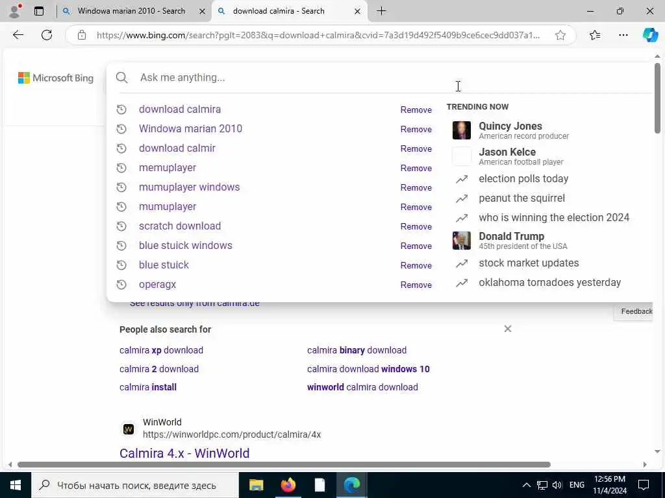The image size is (665, 498).
Task: Click the WinWorld site favicon
Action: (x=129, y=429)
